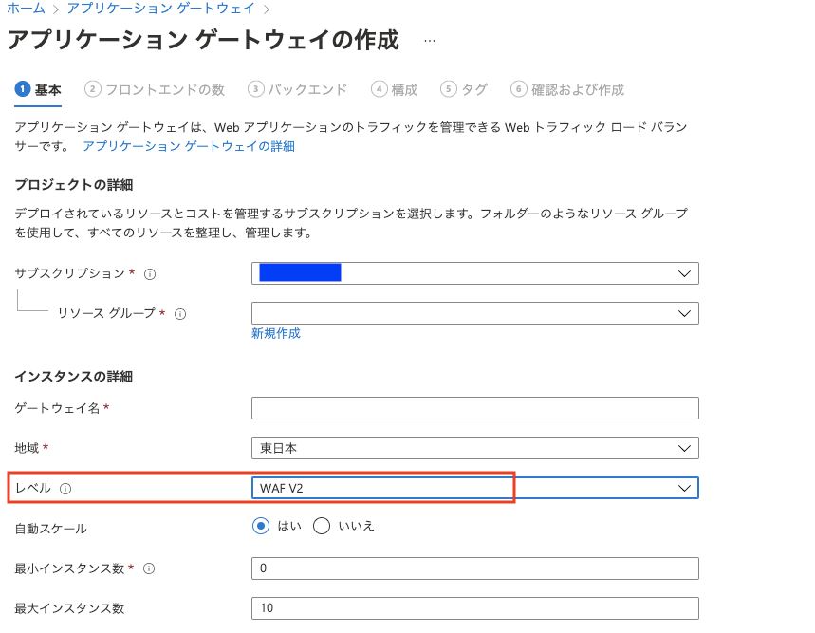Click ホーム breadcrumb link
This screenshot has height=633, width=815.
26,9
